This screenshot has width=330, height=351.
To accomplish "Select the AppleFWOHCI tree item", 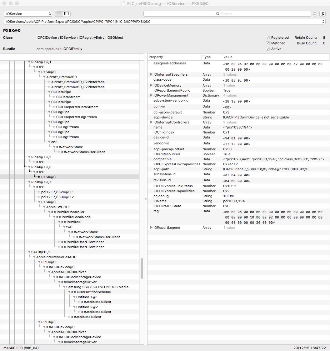I will pos(58,207).
